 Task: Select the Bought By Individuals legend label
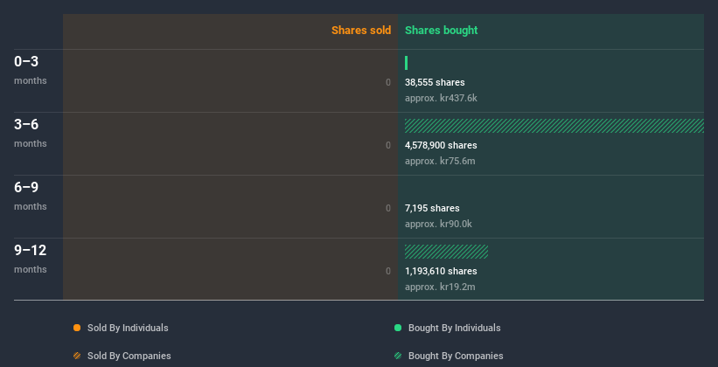[454, 328]
